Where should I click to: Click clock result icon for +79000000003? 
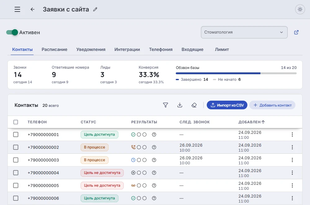(x=133, y=160)
